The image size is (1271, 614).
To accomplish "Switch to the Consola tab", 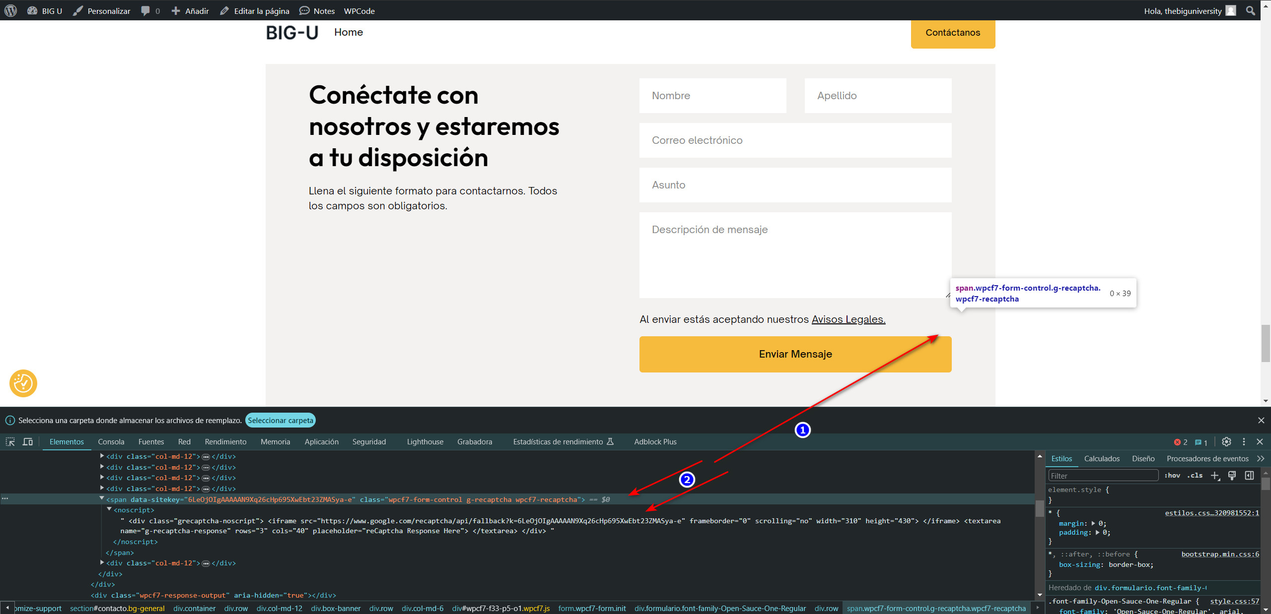I will pos(111,441).
